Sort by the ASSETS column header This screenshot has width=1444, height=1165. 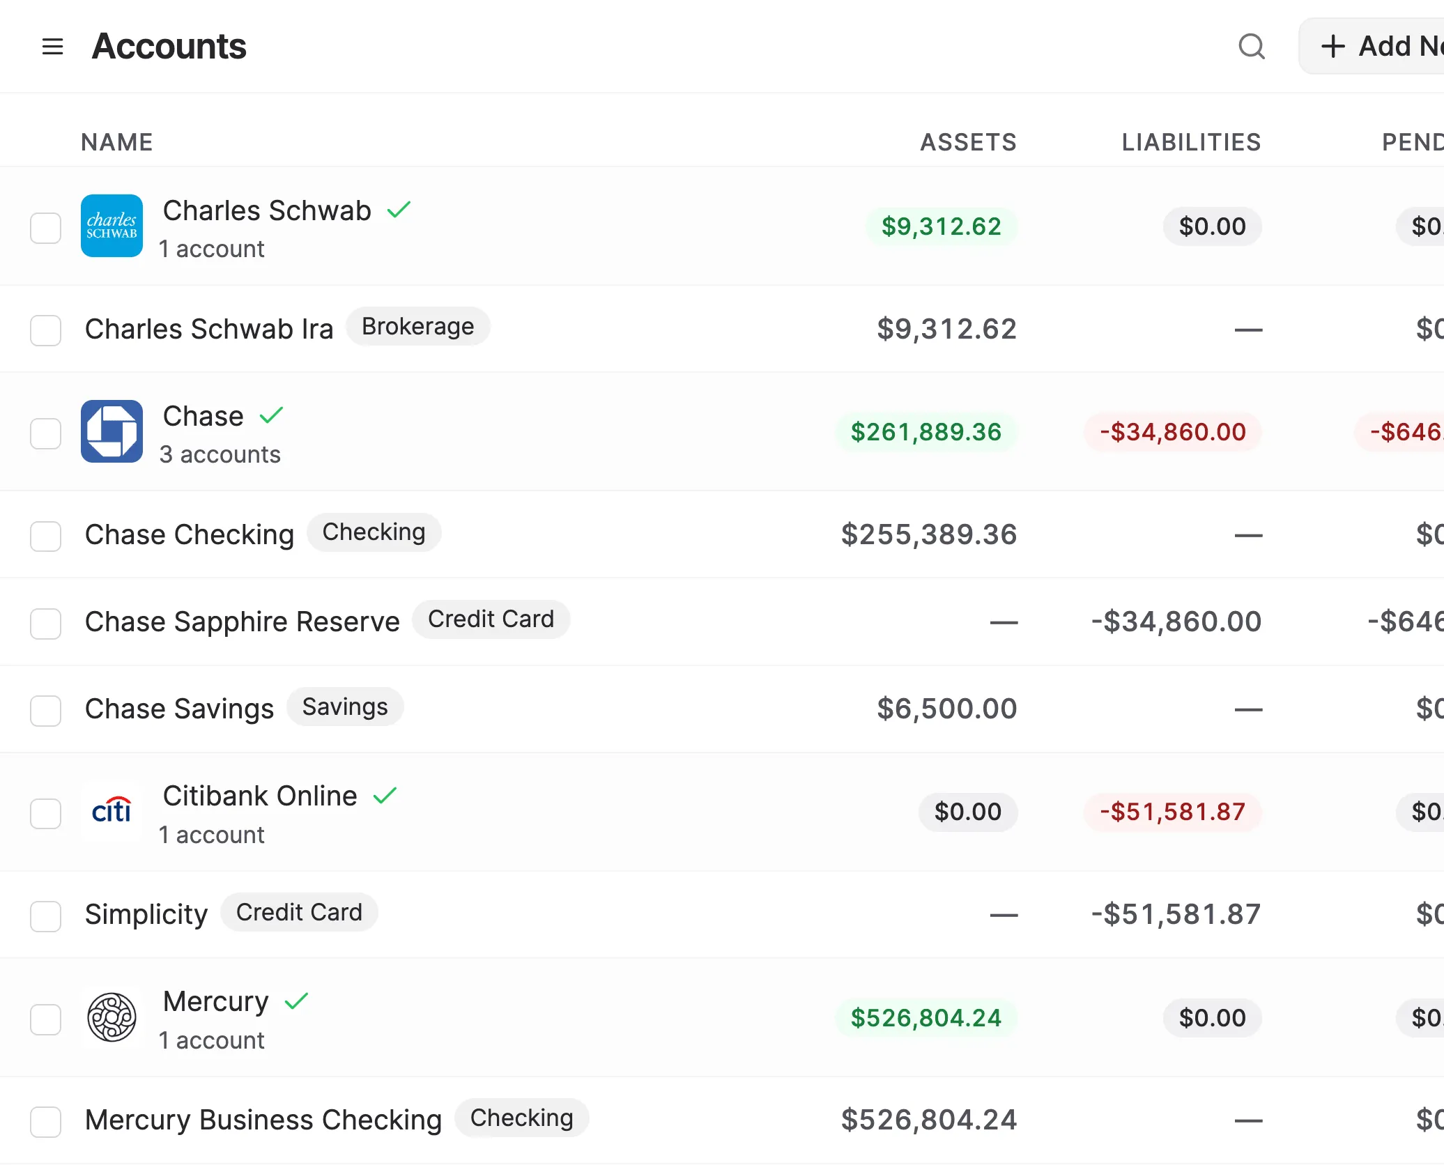tap(969, 141)
